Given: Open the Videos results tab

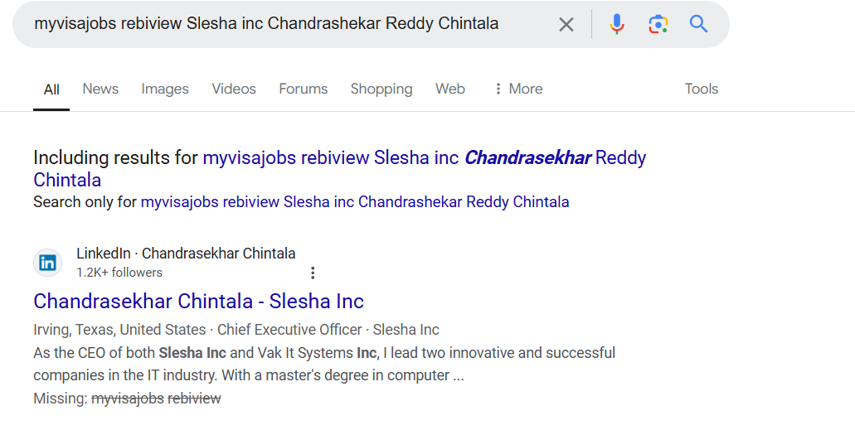Looking at the screenshot, I should (x=234, y=89).
